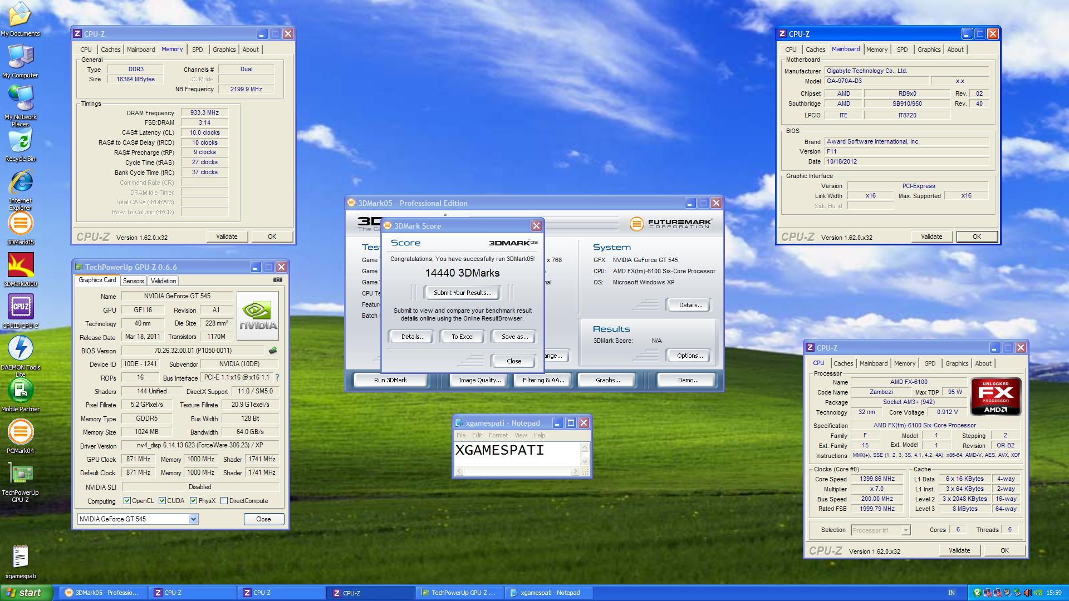Image resolution: width=1069 pixels, height=601 pixels.
Task: Launch TechPowerUp GPU-Z desktop icon
Action: tap(20, 481)
